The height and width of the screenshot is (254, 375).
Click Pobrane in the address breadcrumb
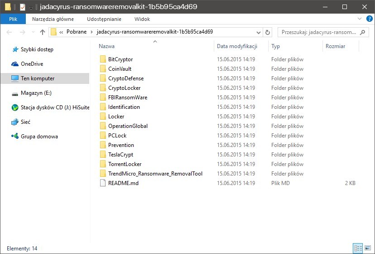point(77,32)
